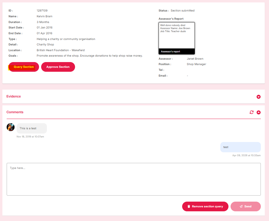This screenshot has height=221, width=269.
Task: Expand the Evidence section arrow
Action: (258, 97)
